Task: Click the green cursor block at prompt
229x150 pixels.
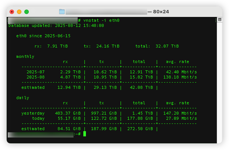Action: 84,134
